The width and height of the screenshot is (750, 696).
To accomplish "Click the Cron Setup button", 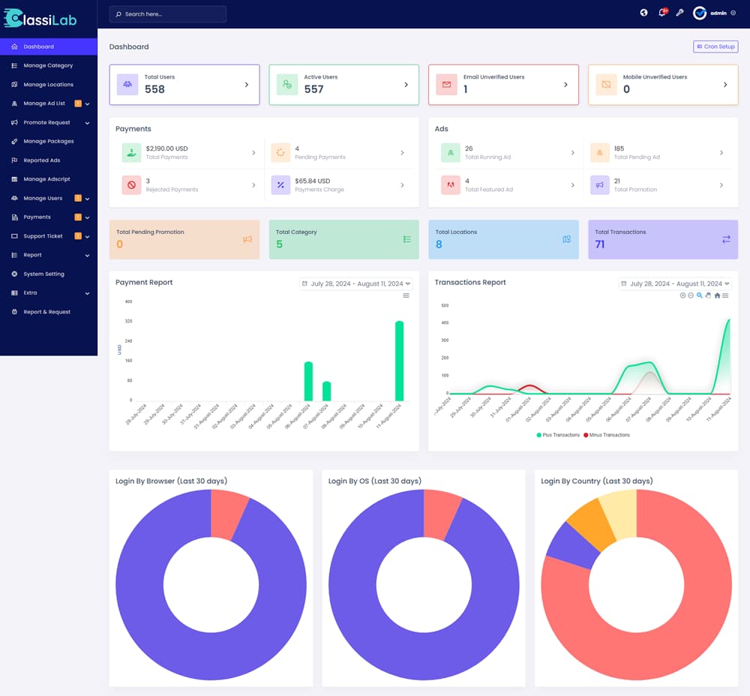I will pyautogui.click(x=715, y=46).
